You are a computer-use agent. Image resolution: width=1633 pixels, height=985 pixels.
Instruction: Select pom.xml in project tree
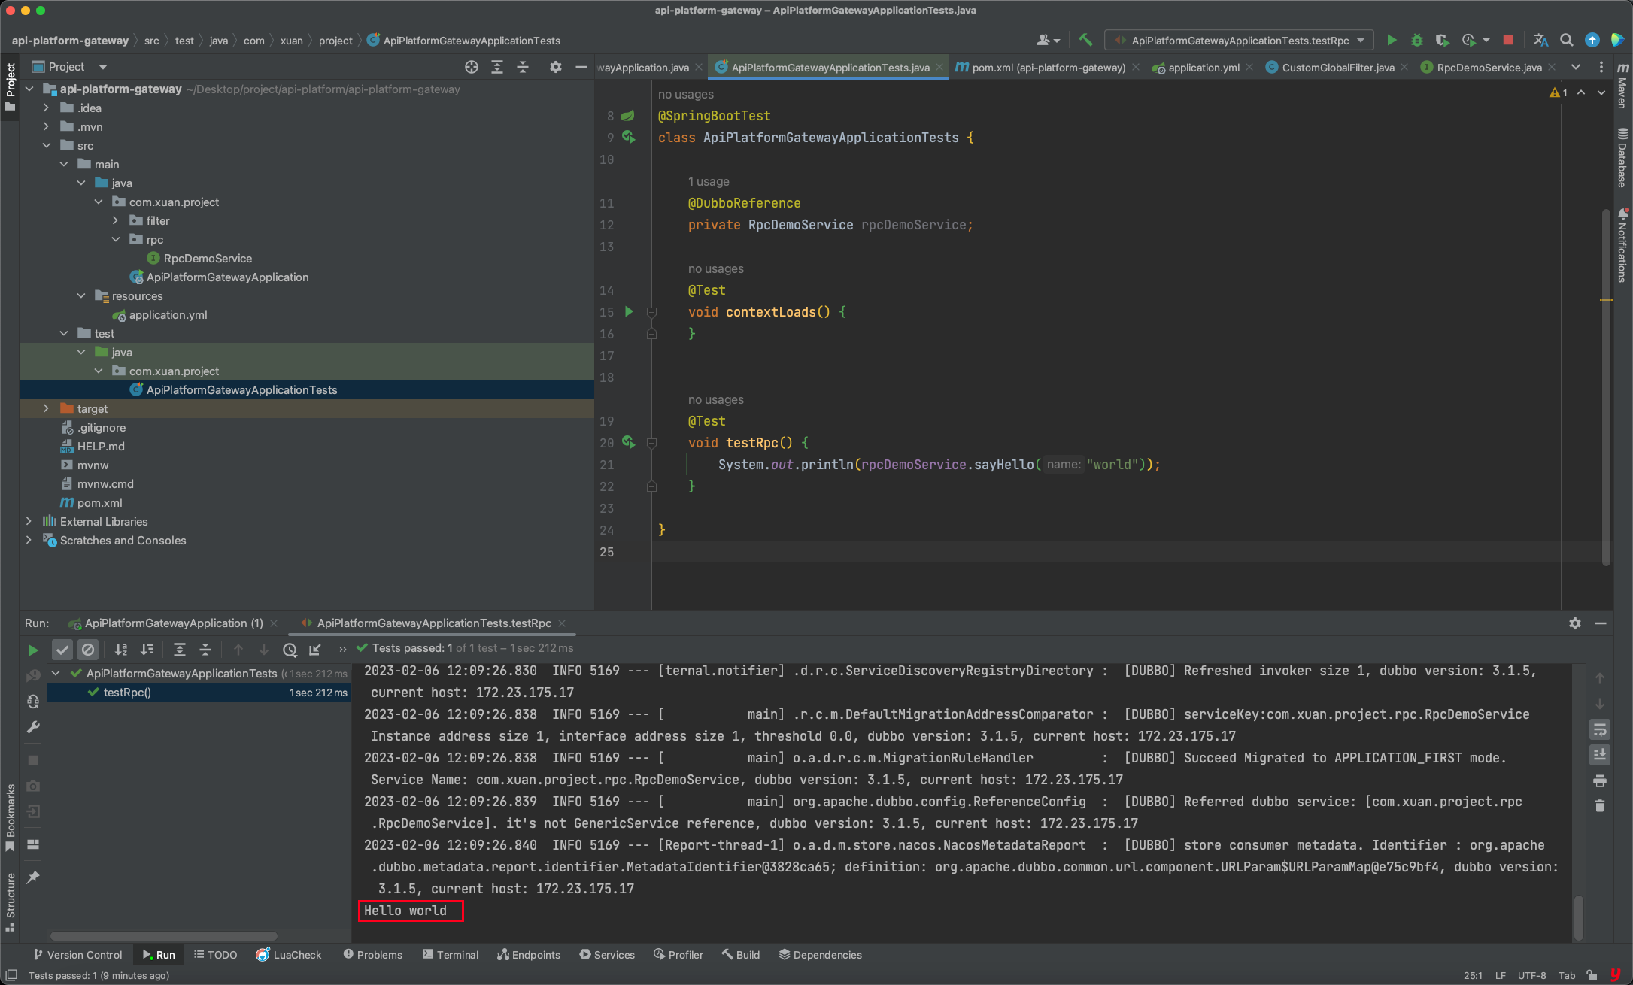pyautogui.click(x=99, y=502)
